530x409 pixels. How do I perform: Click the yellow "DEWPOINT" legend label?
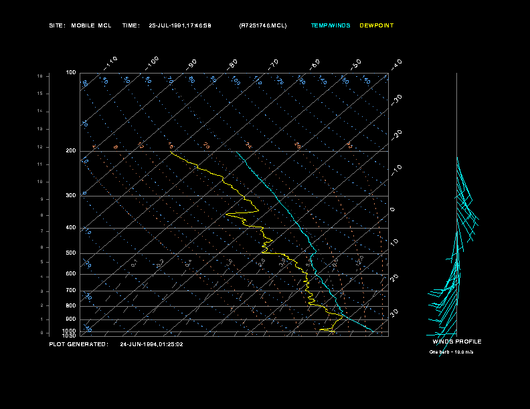(x=377, y=25)
